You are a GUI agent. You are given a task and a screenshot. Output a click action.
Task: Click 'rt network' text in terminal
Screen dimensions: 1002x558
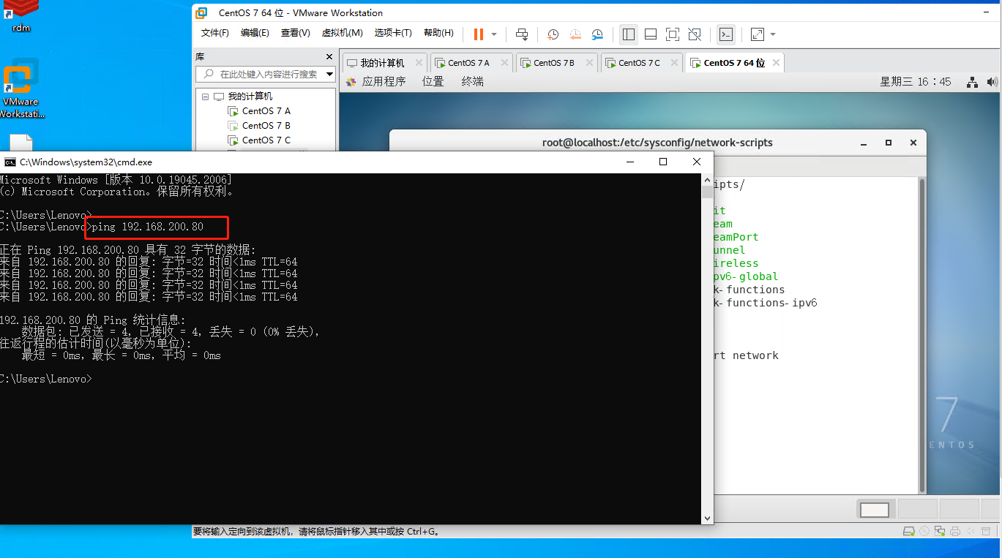click(x=746, y=355)
